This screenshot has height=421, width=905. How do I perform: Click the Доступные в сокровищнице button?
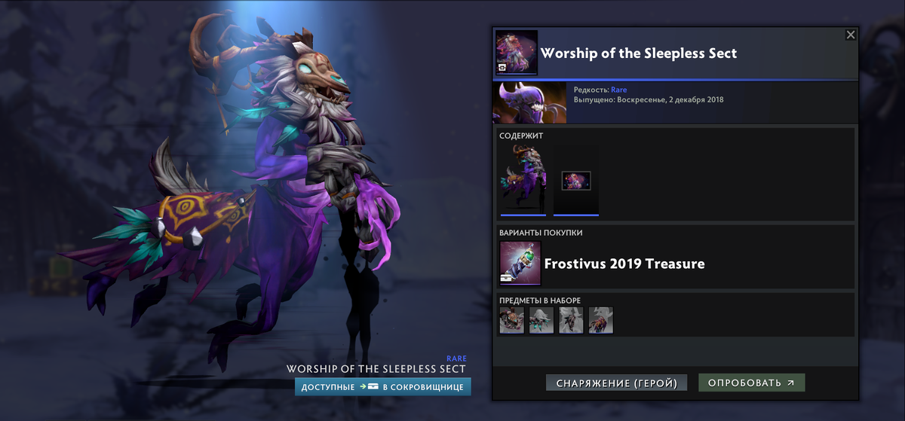383,387
